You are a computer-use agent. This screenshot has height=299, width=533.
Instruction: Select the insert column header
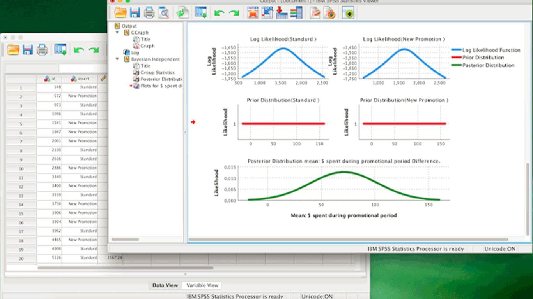coord(80,79)
